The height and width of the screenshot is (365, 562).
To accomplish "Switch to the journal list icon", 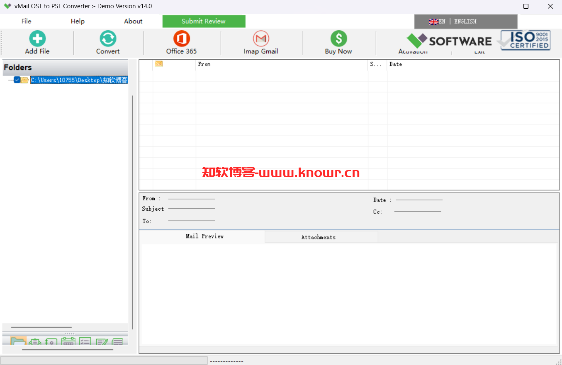I will click(x=118, y=341).
